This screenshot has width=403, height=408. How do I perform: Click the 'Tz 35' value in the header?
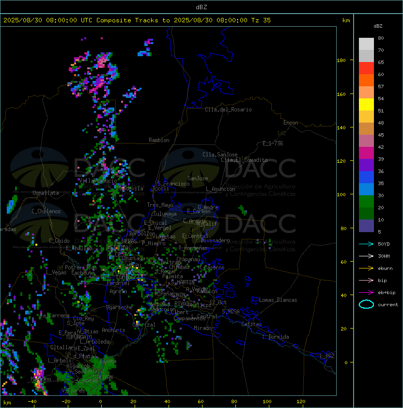pos(261,20)
